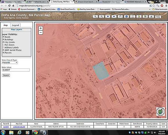
Task: Click the browser reload button
Action: [10, 6]
